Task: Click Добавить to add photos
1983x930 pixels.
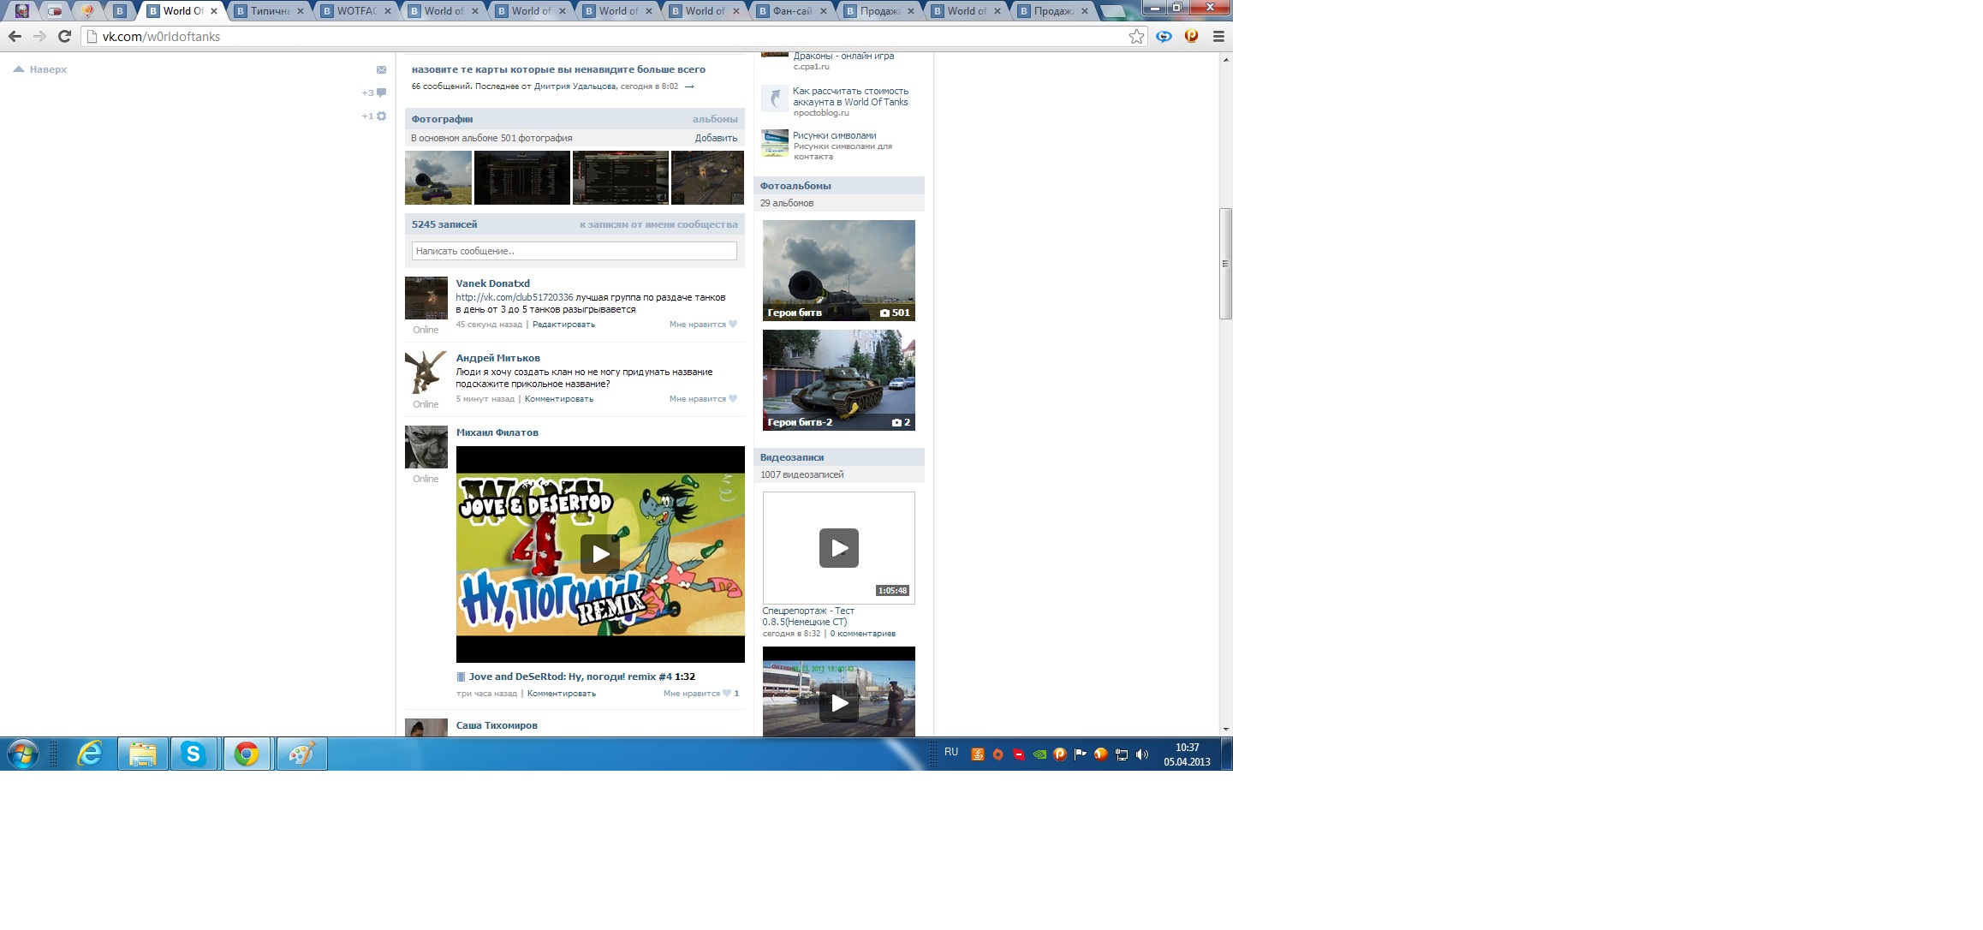Action: click(x=716, y=138)
